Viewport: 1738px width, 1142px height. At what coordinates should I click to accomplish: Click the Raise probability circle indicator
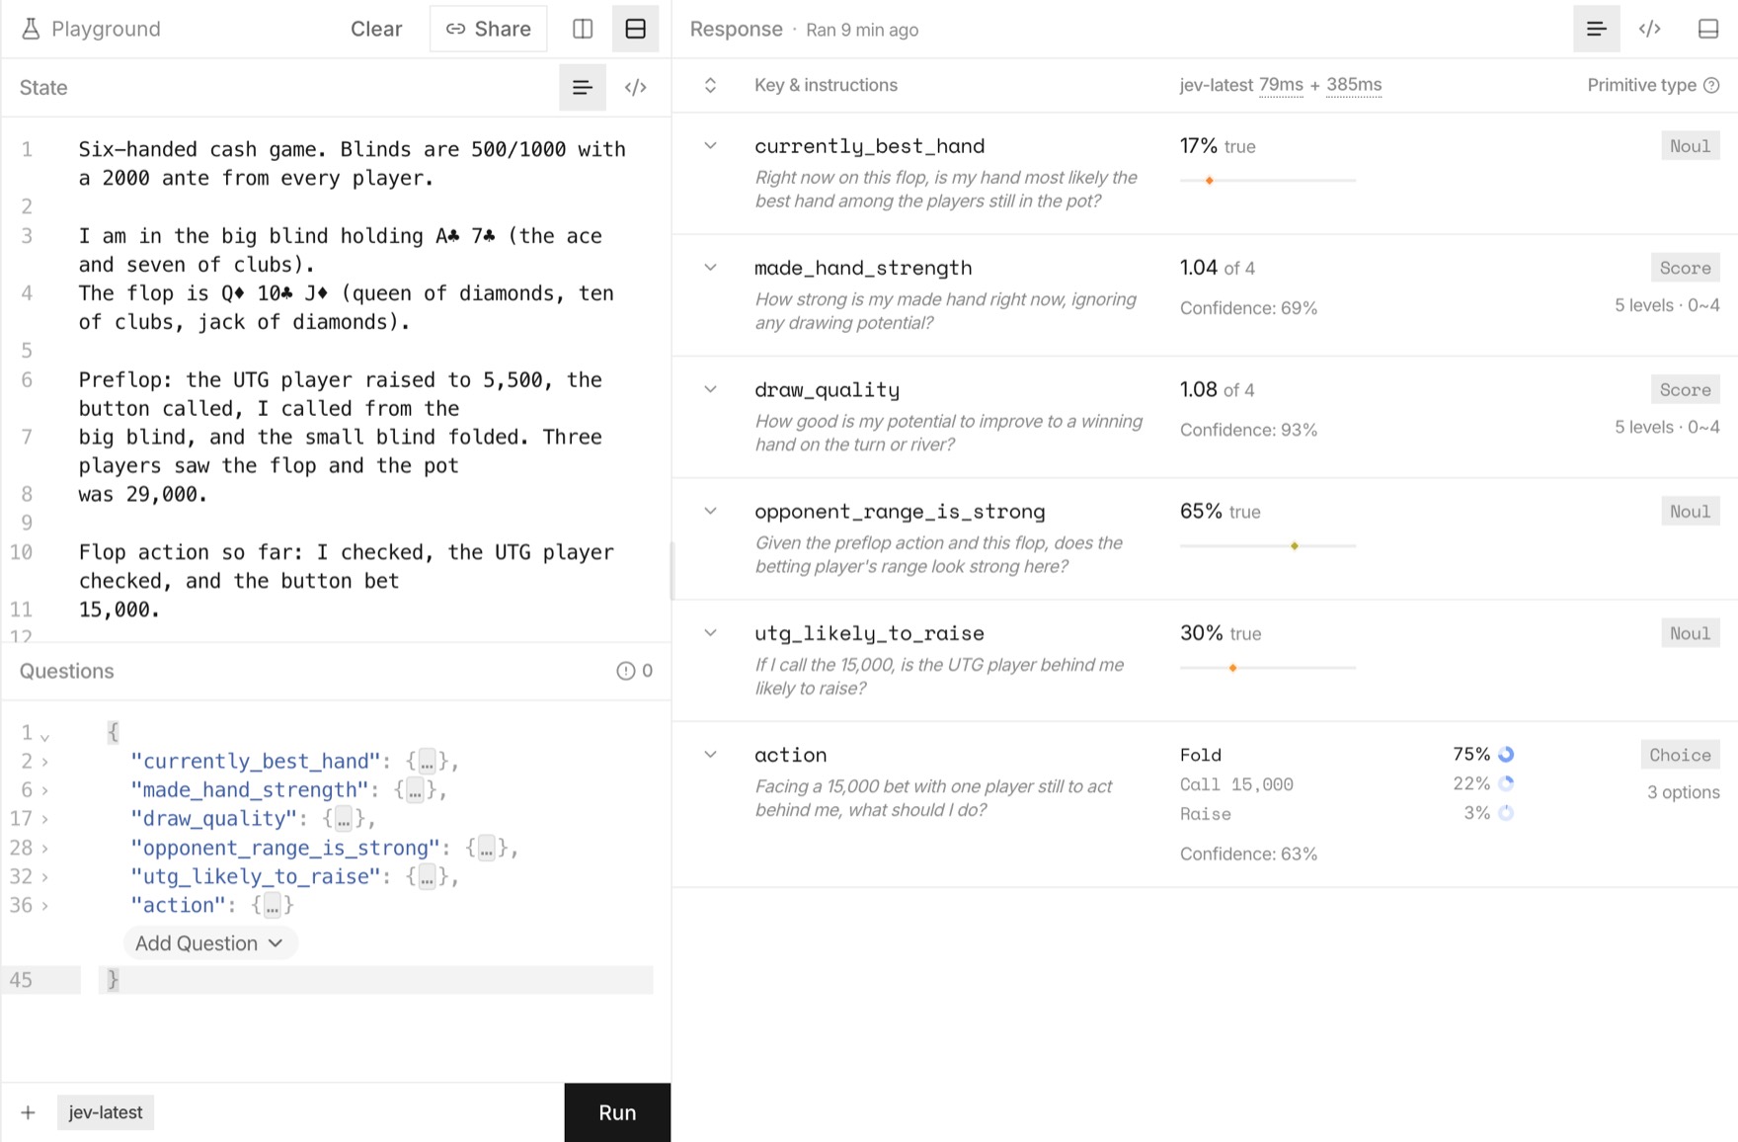1506,814
